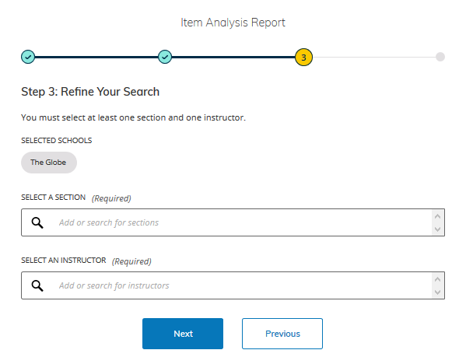Click the progress line between steps 2 and 3
Image resolution: width=466 pixels, height=357 pixels.
(233, 57)
